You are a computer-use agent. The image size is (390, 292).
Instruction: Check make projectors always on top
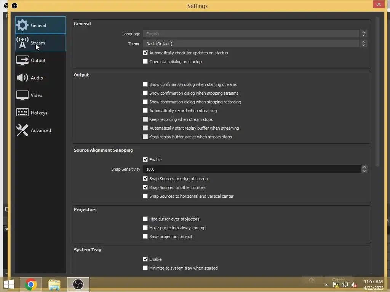click(x=145, y=227)
